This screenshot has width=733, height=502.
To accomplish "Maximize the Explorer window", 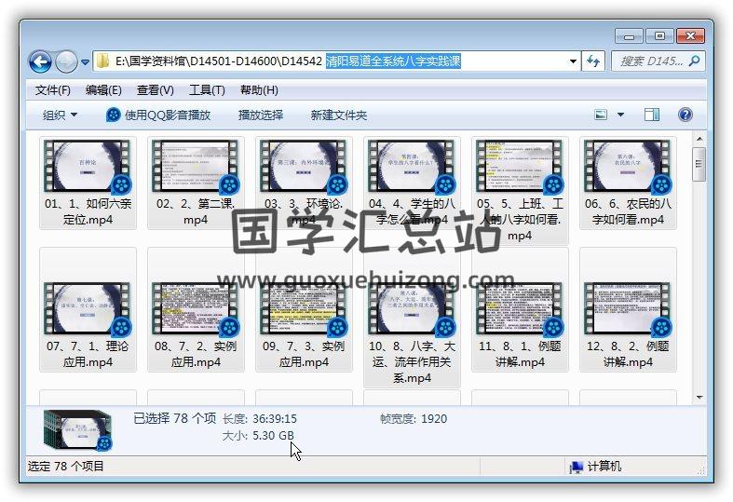I will pyautogui.click(x=659, y=36).
